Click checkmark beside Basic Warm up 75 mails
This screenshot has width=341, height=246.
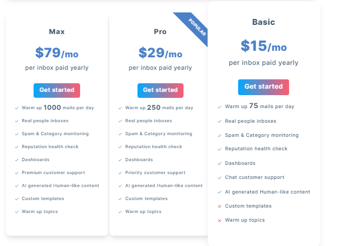coord(219,107)
